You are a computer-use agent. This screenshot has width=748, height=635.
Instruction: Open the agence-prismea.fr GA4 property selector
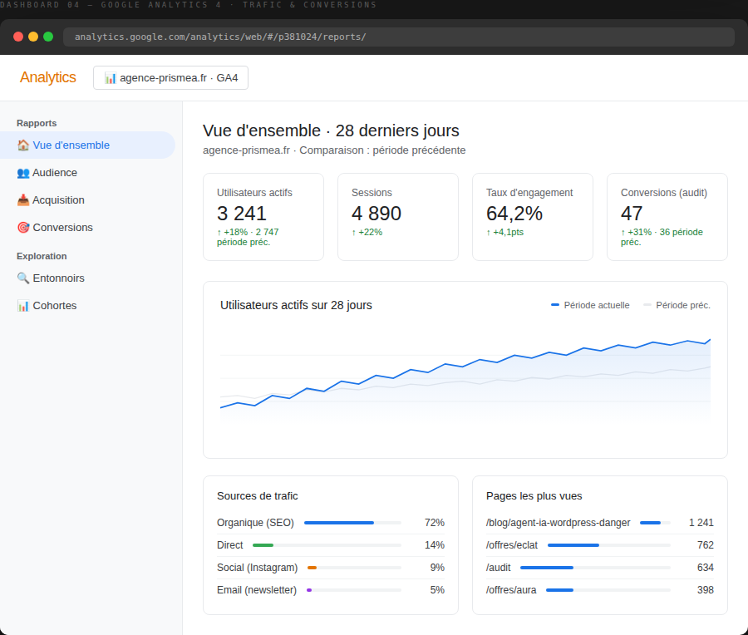(x=170, y=78)
